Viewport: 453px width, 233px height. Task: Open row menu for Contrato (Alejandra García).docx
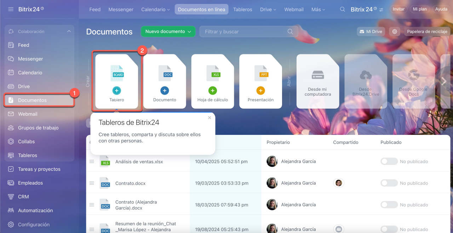(x=92, y=205)
